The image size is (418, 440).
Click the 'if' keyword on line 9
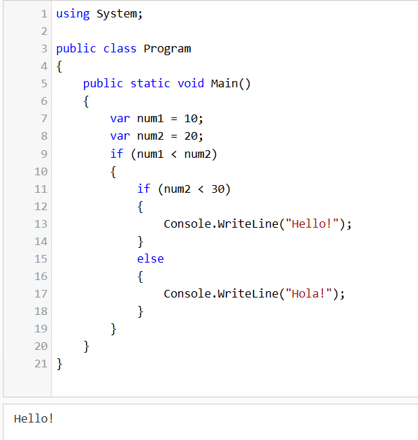(x=117, y=154)
